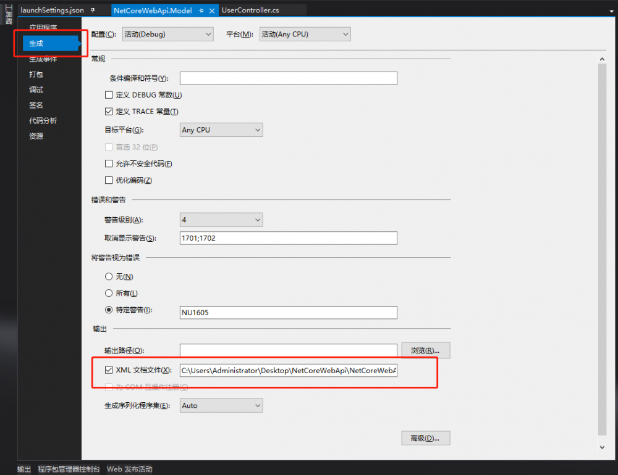
Task: Select the 无 radio button under 将警告视为错误
Action: tap(108, 276)
